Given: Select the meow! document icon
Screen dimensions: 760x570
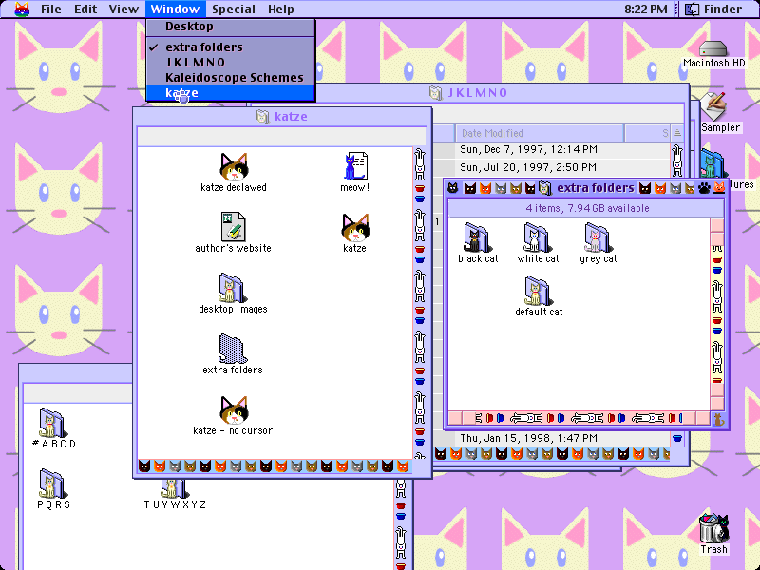Looking at the screenshot, I should tap(355, 166).
